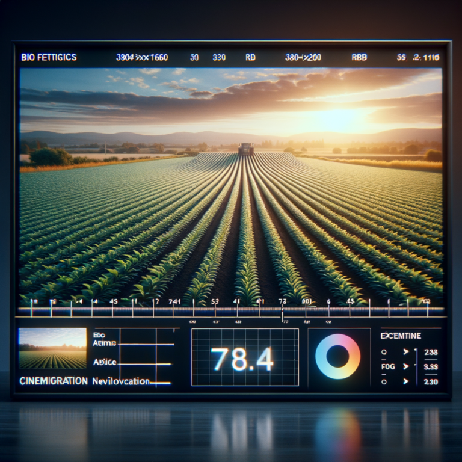Jump to timeline marker 17
The image size is (462, 462).
(x=155, y=301)
